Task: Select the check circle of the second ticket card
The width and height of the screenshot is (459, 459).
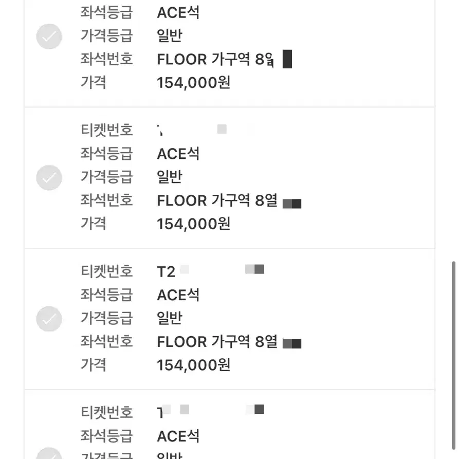Action: [49, 178]
